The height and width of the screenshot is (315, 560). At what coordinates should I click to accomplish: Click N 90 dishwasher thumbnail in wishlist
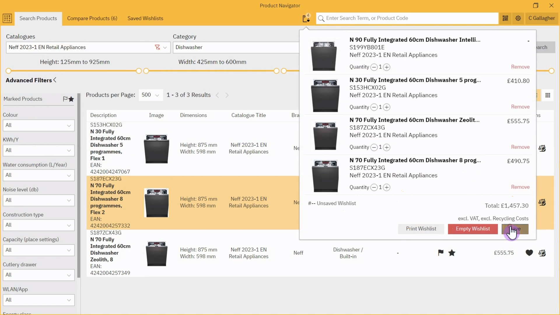324,56
